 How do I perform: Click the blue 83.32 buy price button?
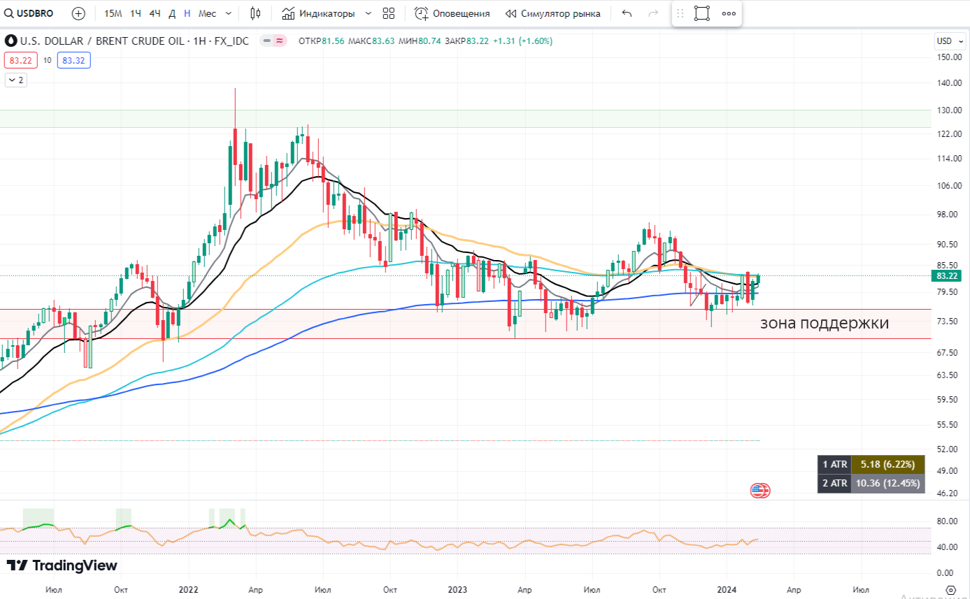73,61
